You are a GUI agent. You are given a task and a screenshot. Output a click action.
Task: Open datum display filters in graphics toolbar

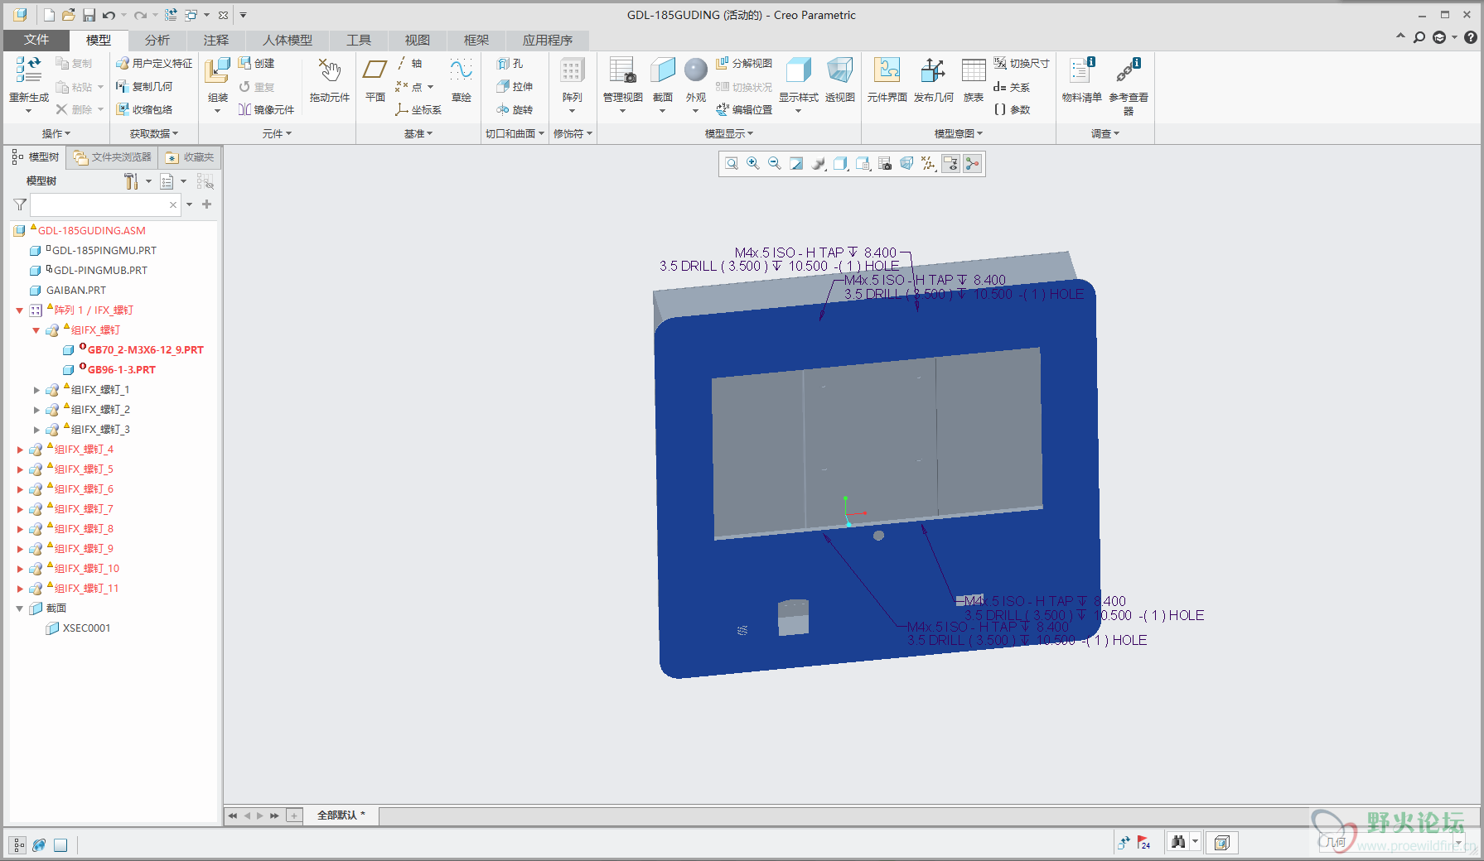[929, 164]
